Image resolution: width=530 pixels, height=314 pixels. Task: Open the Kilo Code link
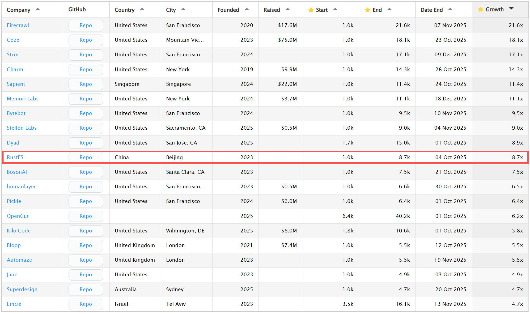pyautogui.click(x=19, y=231)
